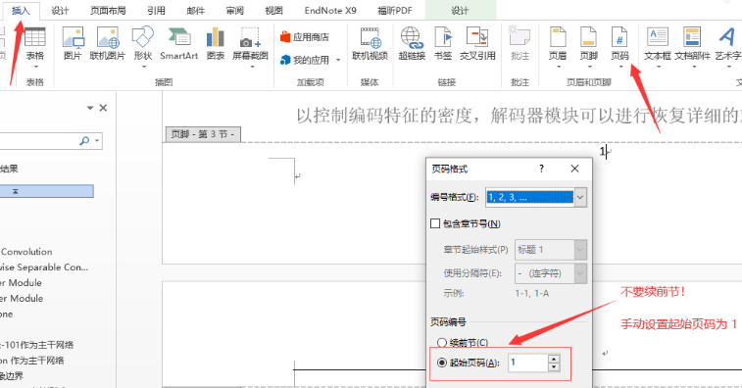The width and height of the screenshot is (742, 388).
Task: Expand search options arrow beside magnifier
Action: (x=96, y=140)
